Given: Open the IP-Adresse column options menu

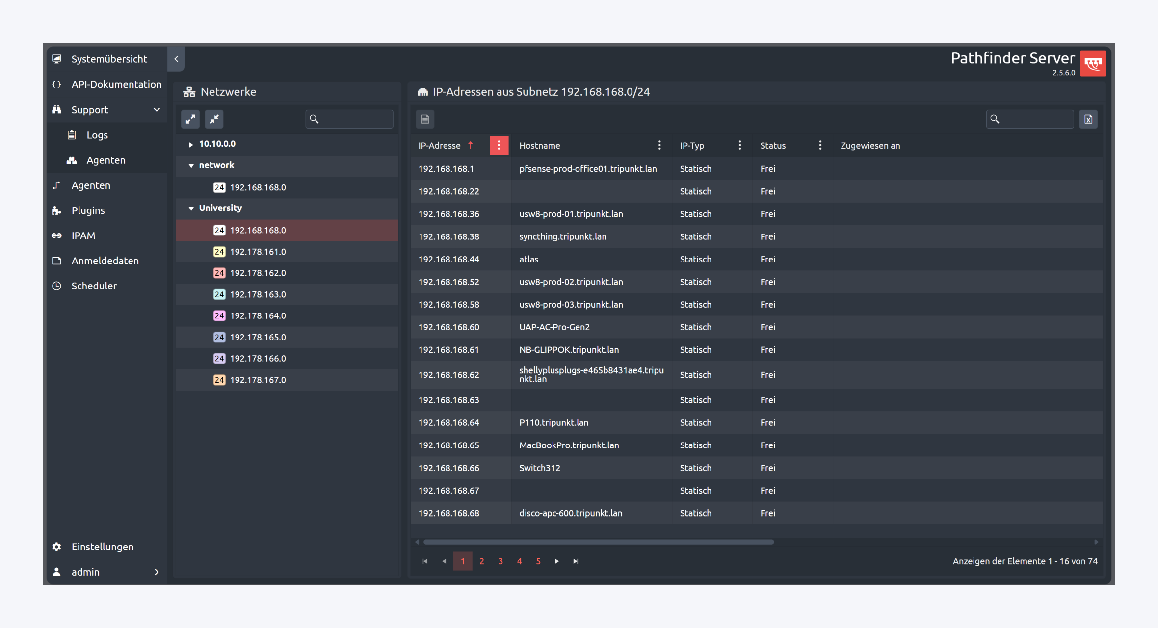Looking at the screenshot, I should tap(499, 145).
